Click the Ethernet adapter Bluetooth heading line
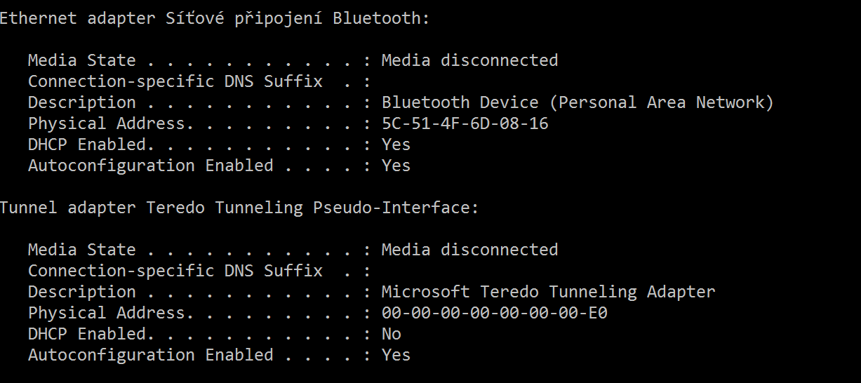 coord(214,19)
